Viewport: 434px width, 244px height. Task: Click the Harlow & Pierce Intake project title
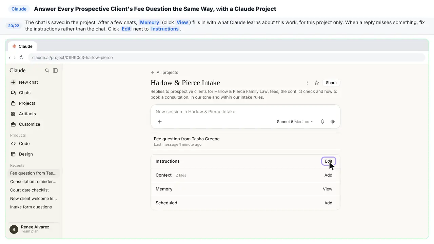pyautogui.click(x=185, y=83)
